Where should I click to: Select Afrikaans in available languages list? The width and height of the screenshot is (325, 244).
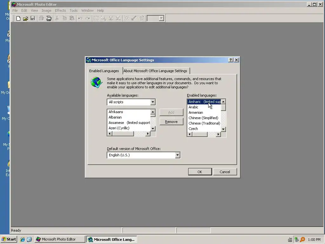pos(129,112)
